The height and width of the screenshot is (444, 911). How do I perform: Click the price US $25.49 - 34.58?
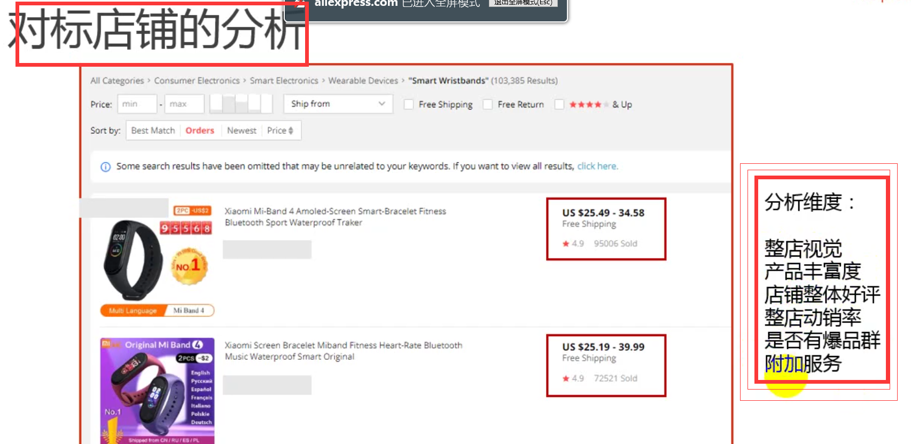[x=603, y=213]
